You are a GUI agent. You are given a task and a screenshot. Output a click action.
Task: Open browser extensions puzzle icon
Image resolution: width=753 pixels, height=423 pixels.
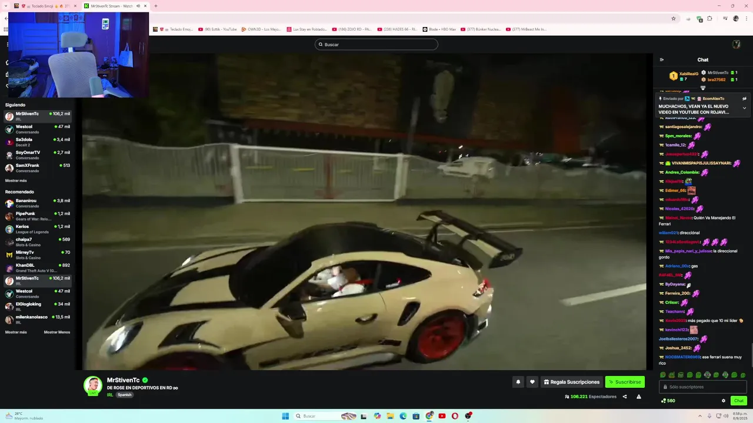[x=709, y=18]
